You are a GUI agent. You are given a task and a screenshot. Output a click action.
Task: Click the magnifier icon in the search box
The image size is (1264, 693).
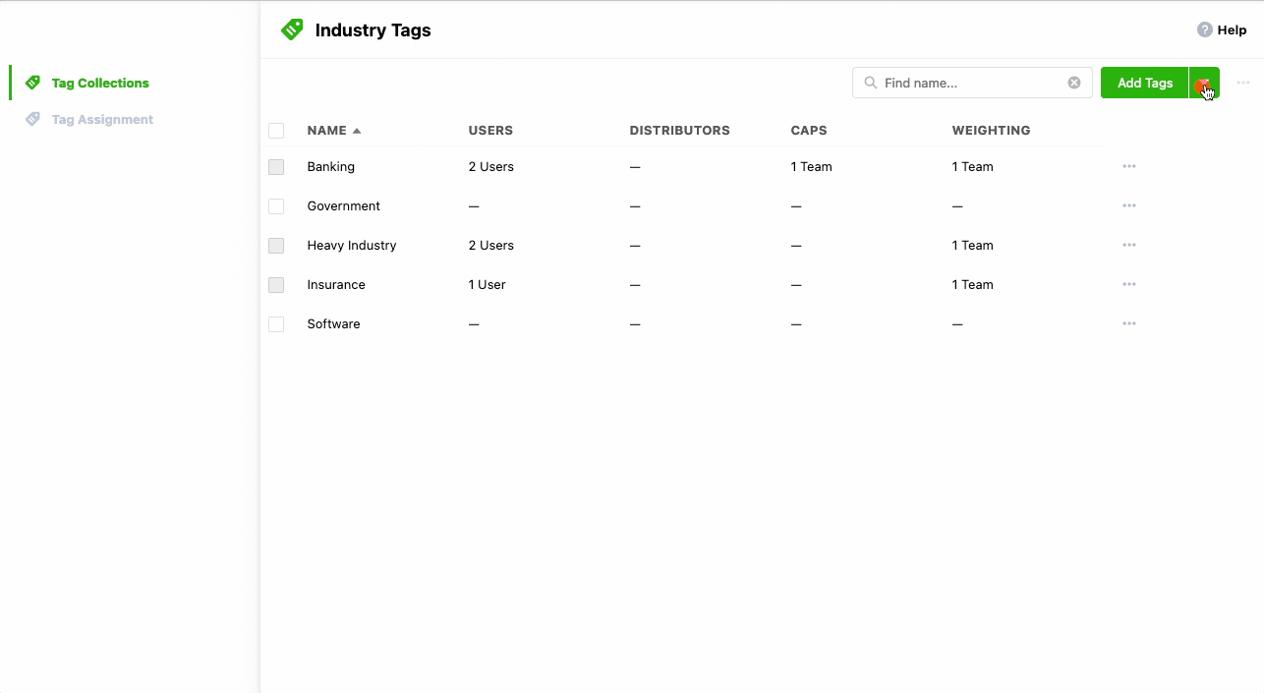870,83
